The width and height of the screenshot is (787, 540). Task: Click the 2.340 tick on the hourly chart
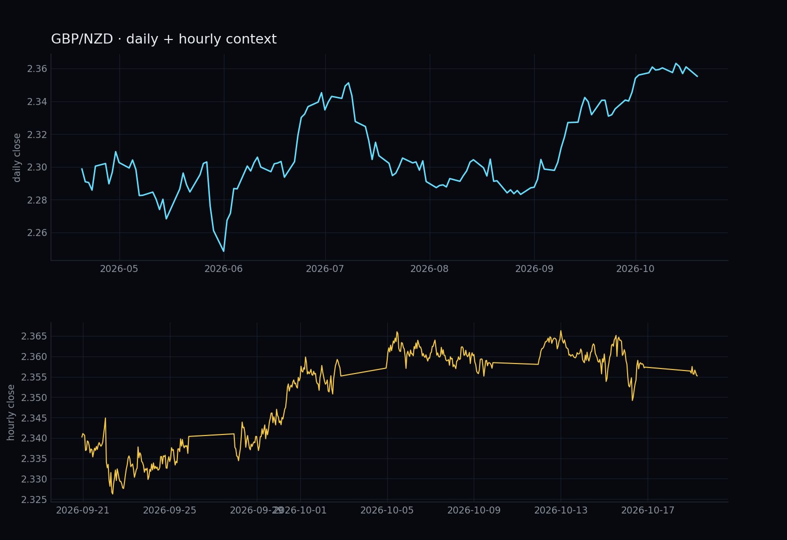(34, 438)
